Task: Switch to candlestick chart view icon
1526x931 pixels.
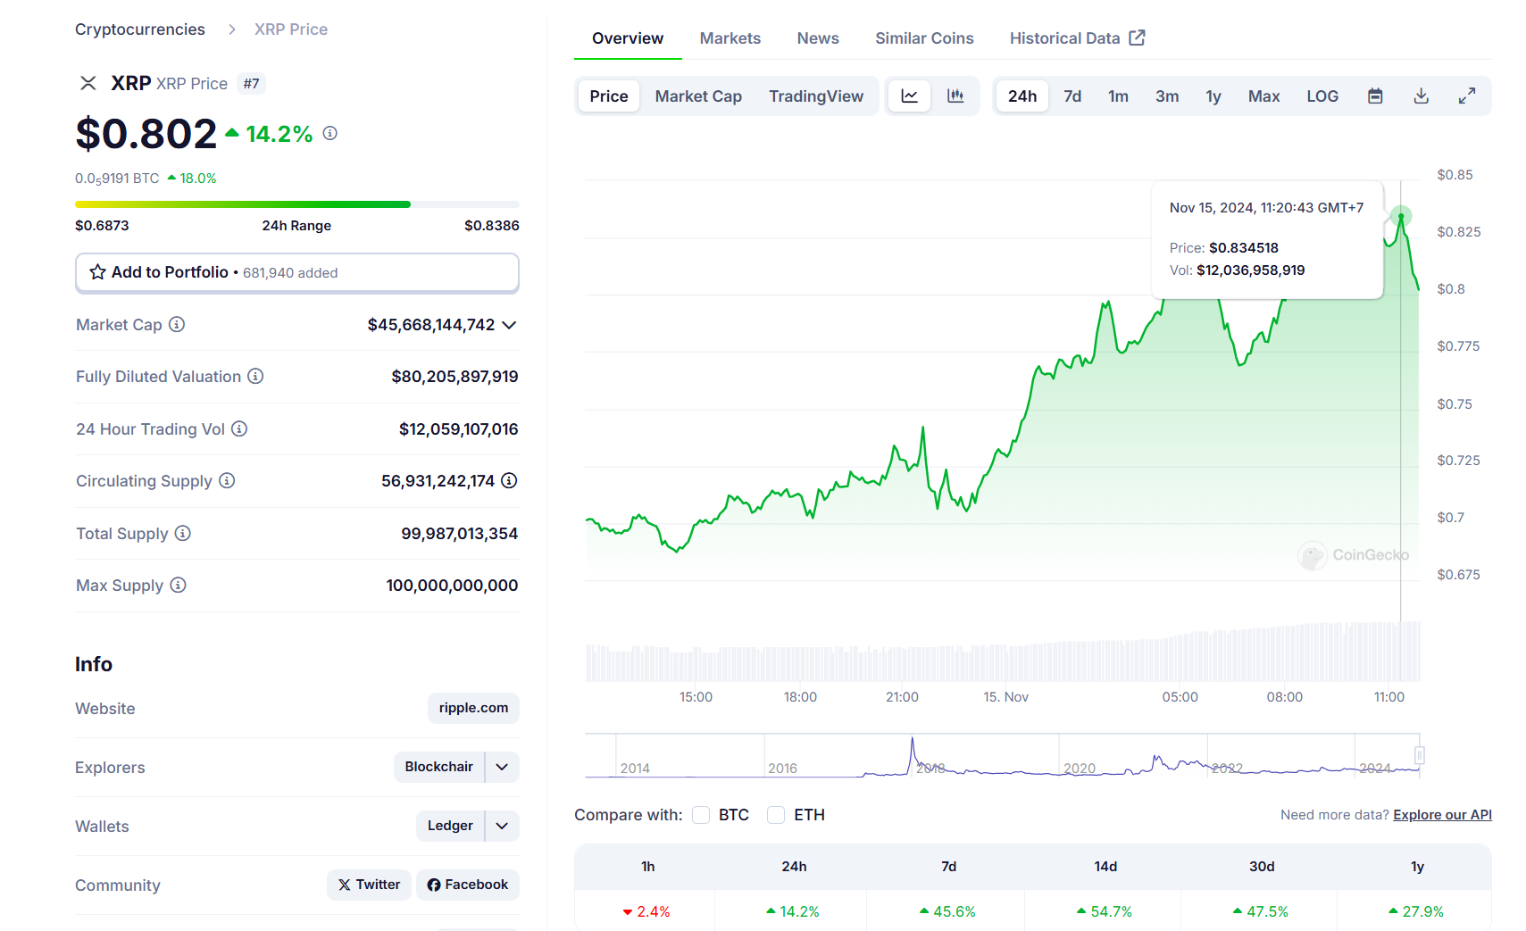Action: pos(955,96)
